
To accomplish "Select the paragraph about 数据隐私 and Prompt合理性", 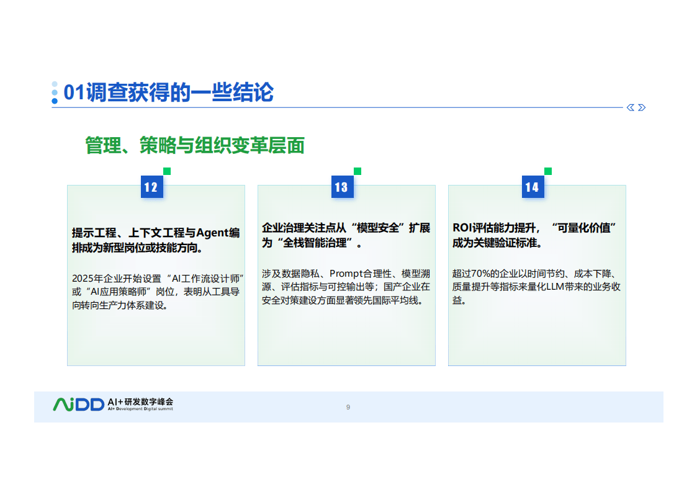I will [346, 287].
